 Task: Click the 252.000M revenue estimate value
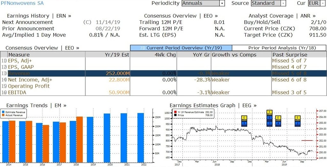point(118,74)
